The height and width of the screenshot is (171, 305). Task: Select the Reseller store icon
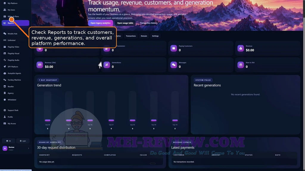click(5, 86)
